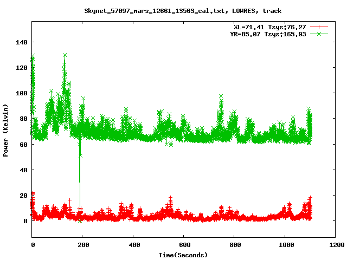Click y-axis tick label 140
This screenshot has height=260, width=347.
pyautogui.click(x=22, y=42)
